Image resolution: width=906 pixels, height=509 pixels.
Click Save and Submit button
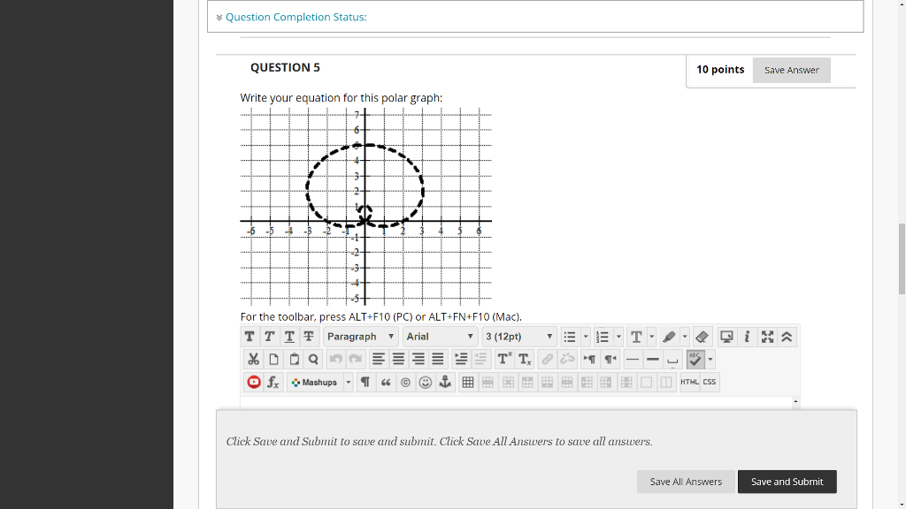[x=787, y=482]
